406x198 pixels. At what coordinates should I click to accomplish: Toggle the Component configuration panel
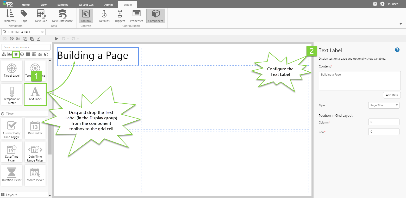[156, 16]
